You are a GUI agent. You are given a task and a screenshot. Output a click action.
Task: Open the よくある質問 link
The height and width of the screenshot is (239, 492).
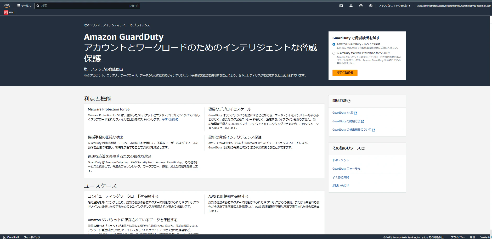(x=341, y=177)
